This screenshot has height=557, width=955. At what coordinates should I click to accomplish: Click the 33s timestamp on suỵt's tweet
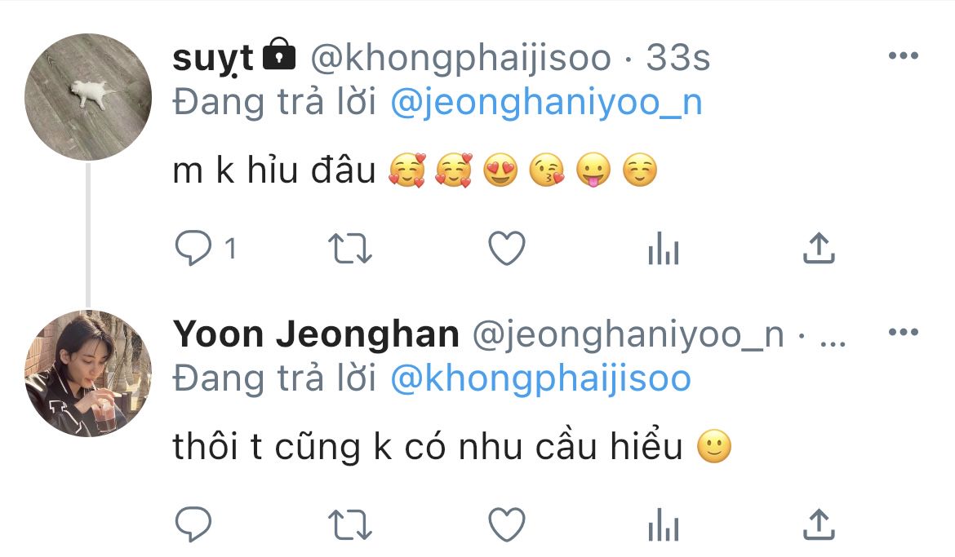pyautogui.click(x=677, y=58)
